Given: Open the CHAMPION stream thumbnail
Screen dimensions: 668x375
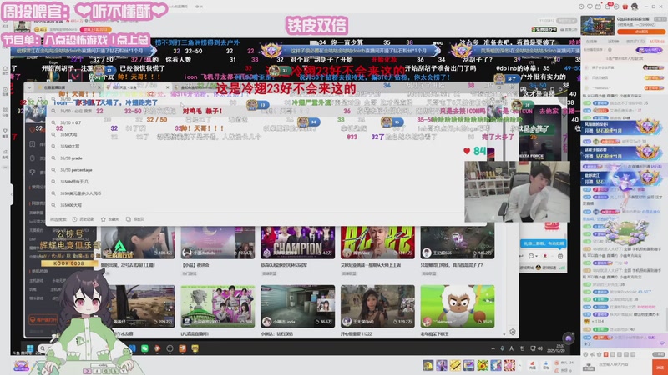Looking at the screenshot, I should tap(297, 242).
